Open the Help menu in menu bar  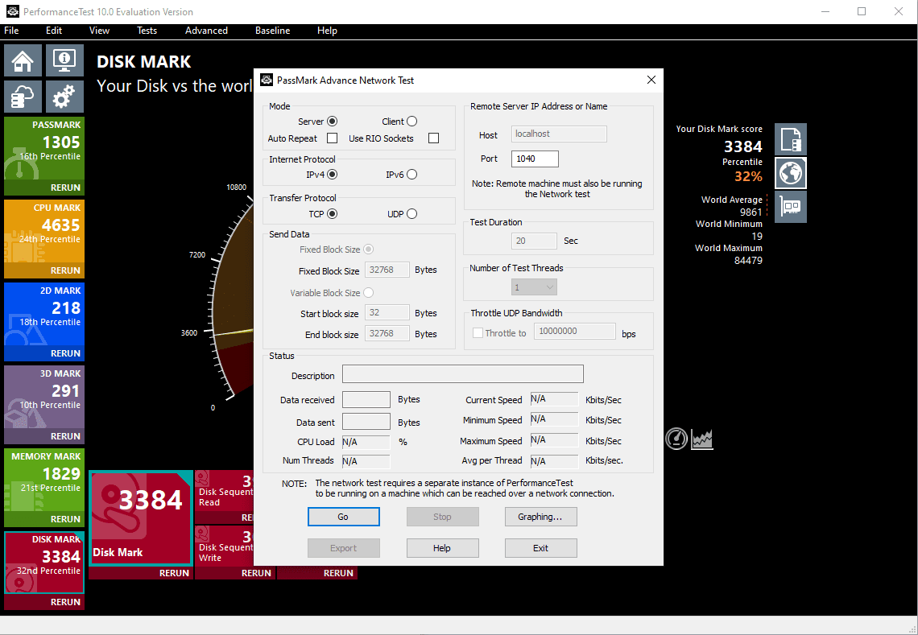[327, 31]
